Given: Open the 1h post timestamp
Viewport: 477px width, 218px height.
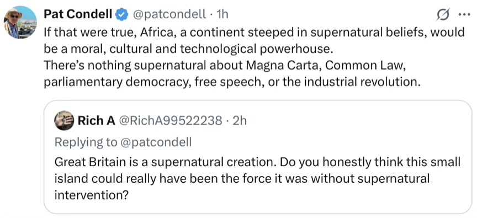Looking at the screenshot, I should click(x=221, y=14).
